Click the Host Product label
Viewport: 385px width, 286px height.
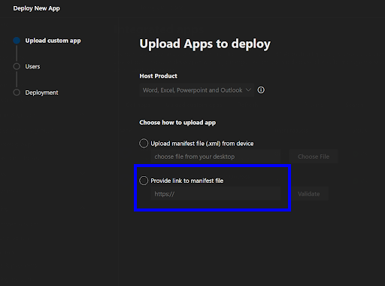tap(159, 76)
